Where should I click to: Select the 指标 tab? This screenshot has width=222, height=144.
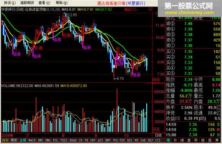tap(5, 140)
